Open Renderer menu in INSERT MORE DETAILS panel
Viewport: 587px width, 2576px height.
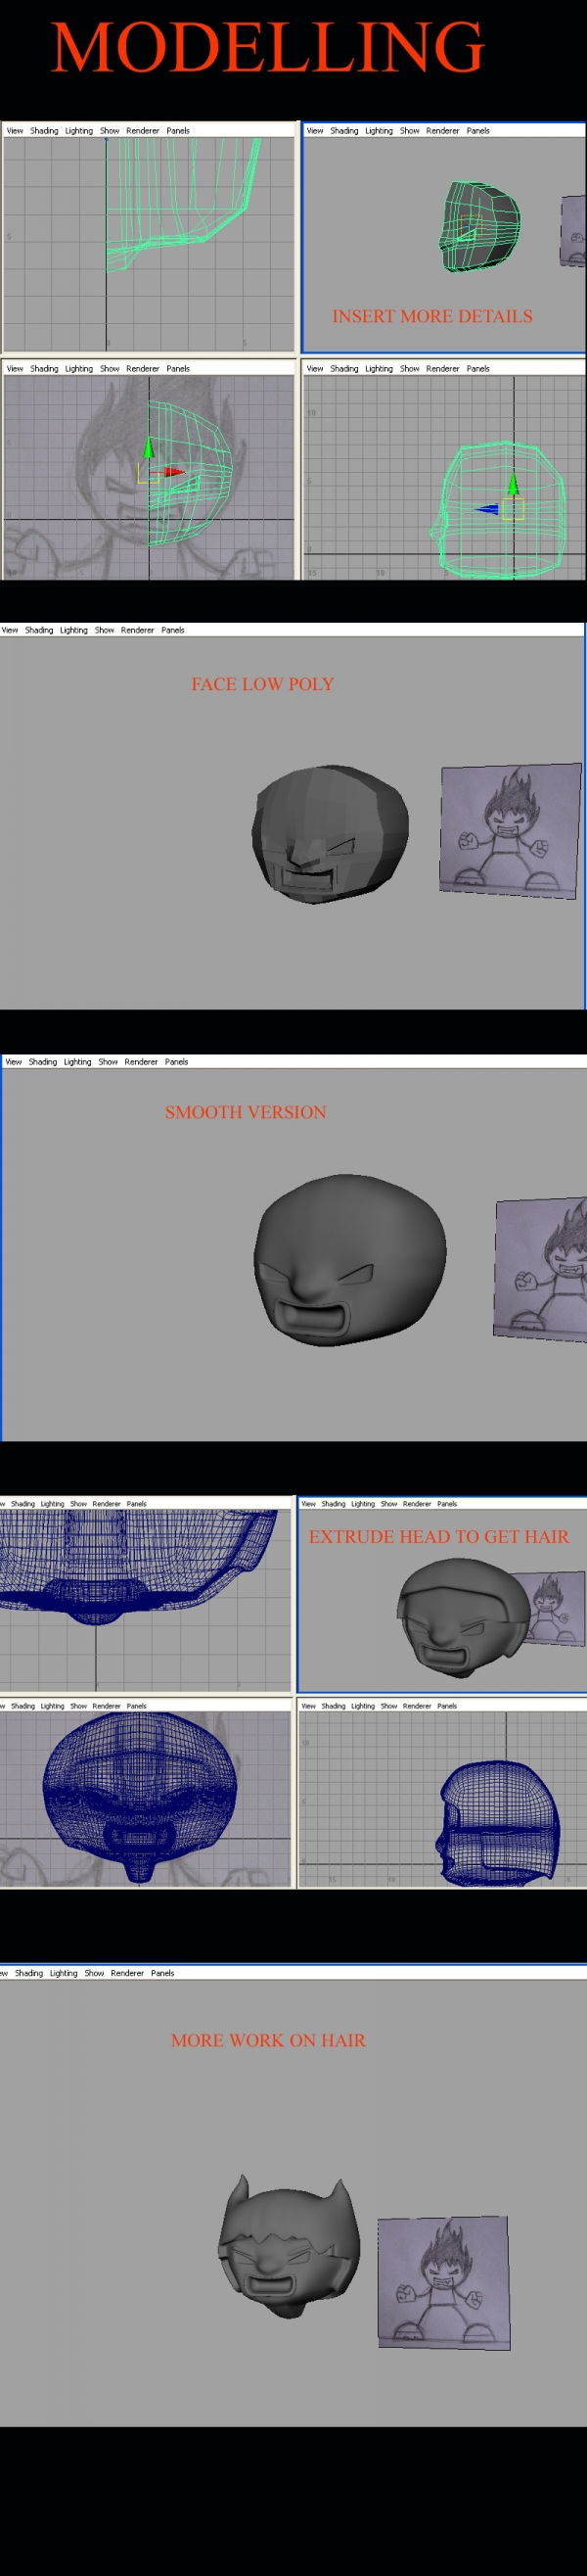tap(443, 131)
